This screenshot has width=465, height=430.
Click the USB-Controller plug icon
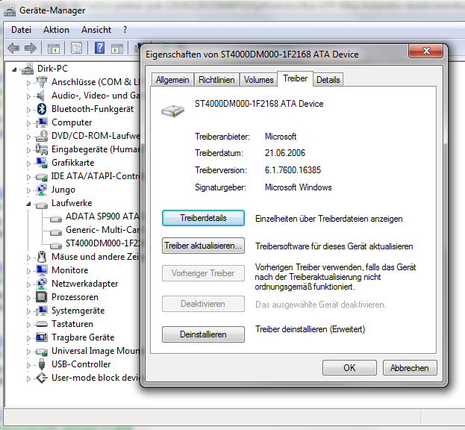coord(42,364)
